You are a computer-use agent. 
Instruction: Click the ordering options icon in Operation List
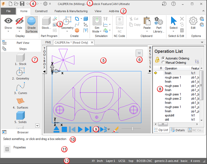pos(197,62)
